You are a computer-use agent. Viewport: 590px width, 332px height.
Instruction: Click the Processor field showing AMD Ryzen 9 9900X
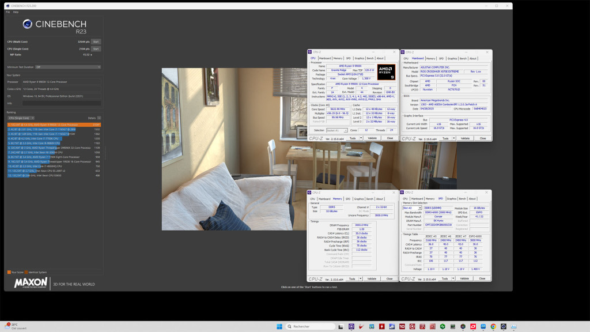[61, 82]
